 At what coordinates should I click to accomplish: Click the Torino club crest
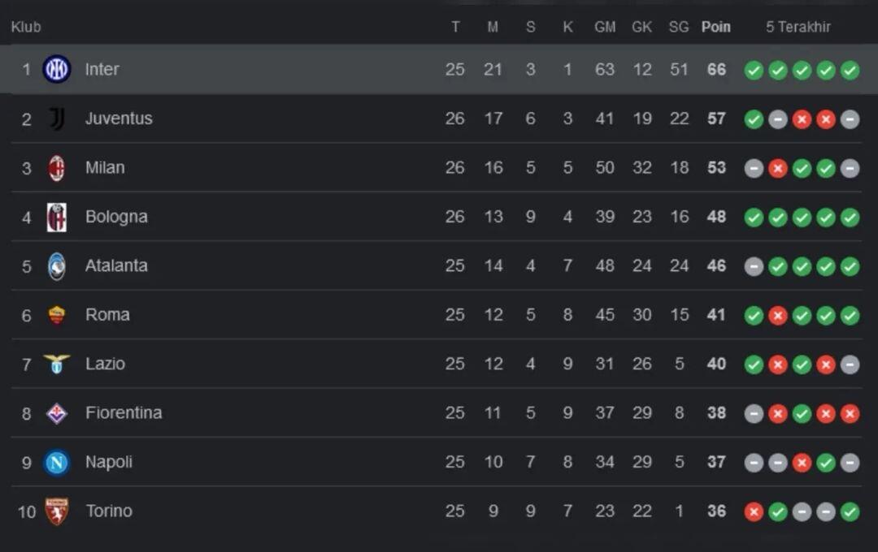point(57,511)
